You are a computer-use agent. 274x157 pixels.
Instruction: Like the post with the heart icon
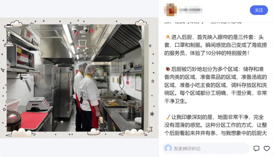[267, 148]
